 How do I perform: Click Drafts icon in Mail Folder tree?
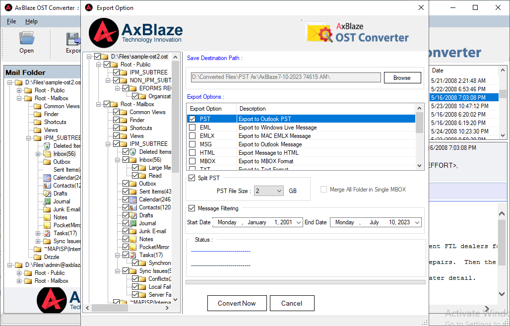47,194
